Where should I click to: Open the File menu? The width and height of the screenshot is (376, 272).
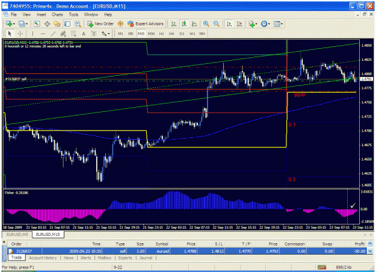pyautogui.click(x=14, y=14)
